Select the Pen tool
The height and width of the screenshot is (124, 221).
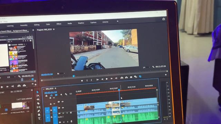tap(39, 111)
